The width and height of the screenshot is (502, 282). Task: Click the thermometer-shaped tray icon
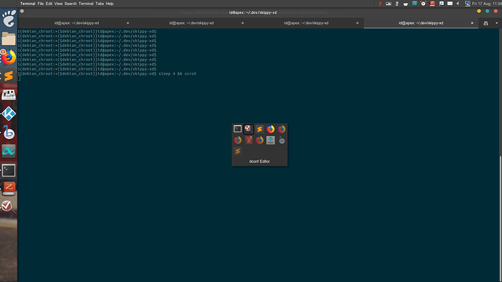click(397, 4)
